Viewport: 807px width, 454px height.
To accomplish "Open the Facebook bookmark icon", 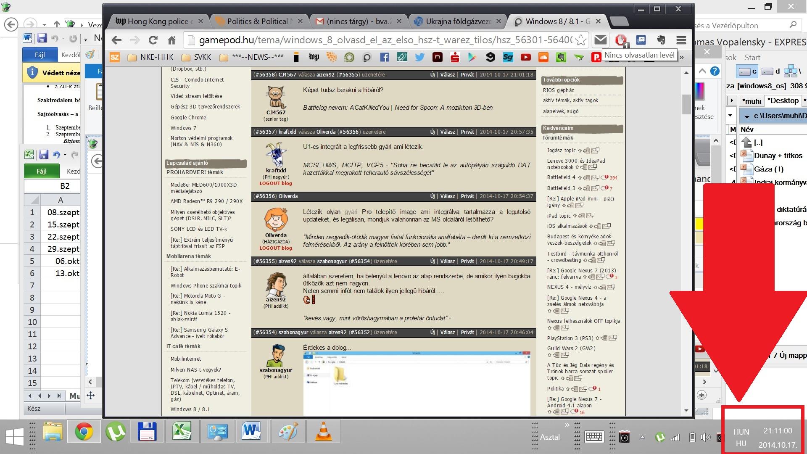I will click(384, 57).
